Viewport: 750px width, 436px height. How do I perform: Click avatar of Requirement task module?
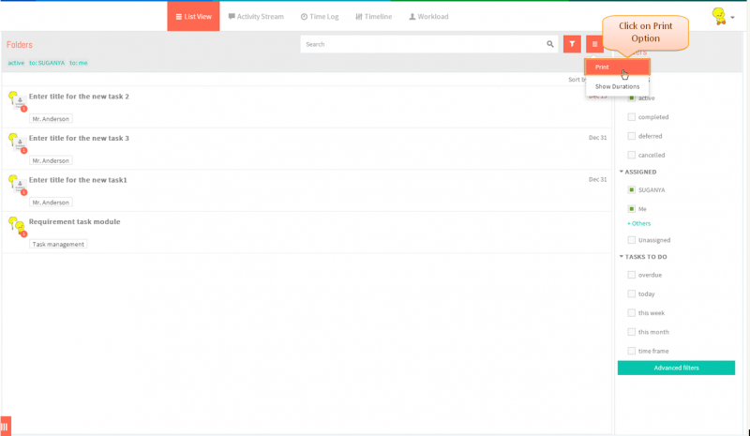pos(17,226)
